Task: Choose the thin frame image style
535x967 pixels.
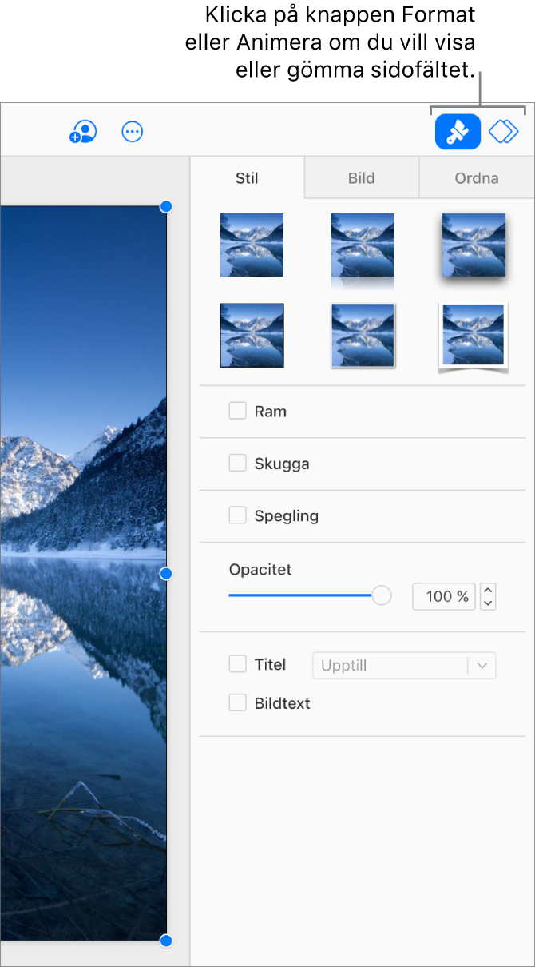Action: pyautogui.click(x=363, y=336)
